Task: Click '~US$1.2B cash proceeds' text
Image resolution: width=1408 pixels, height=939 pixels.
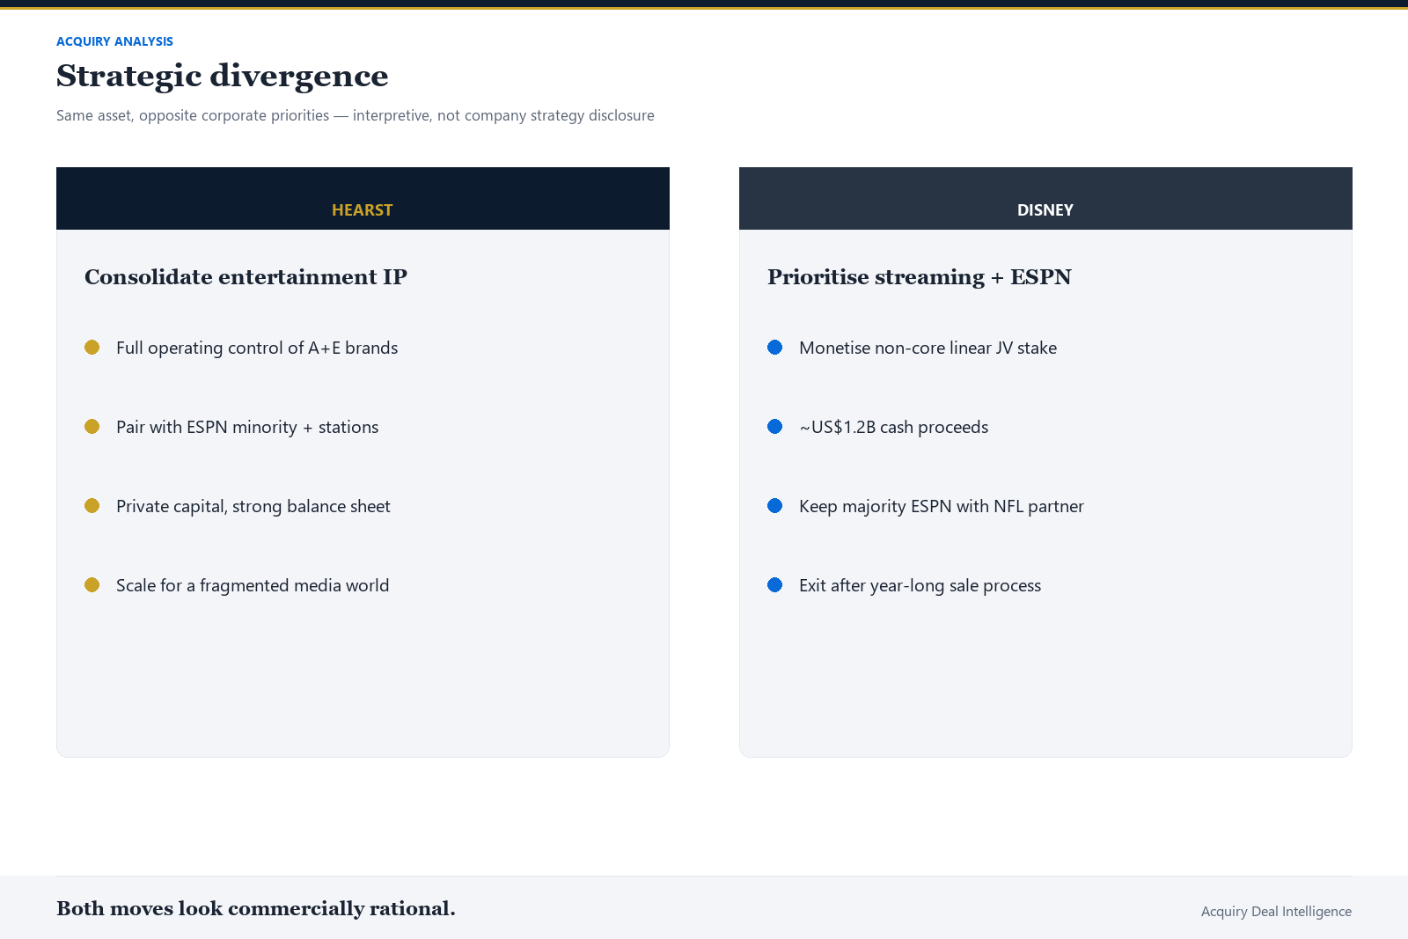Action: (894, 427)
